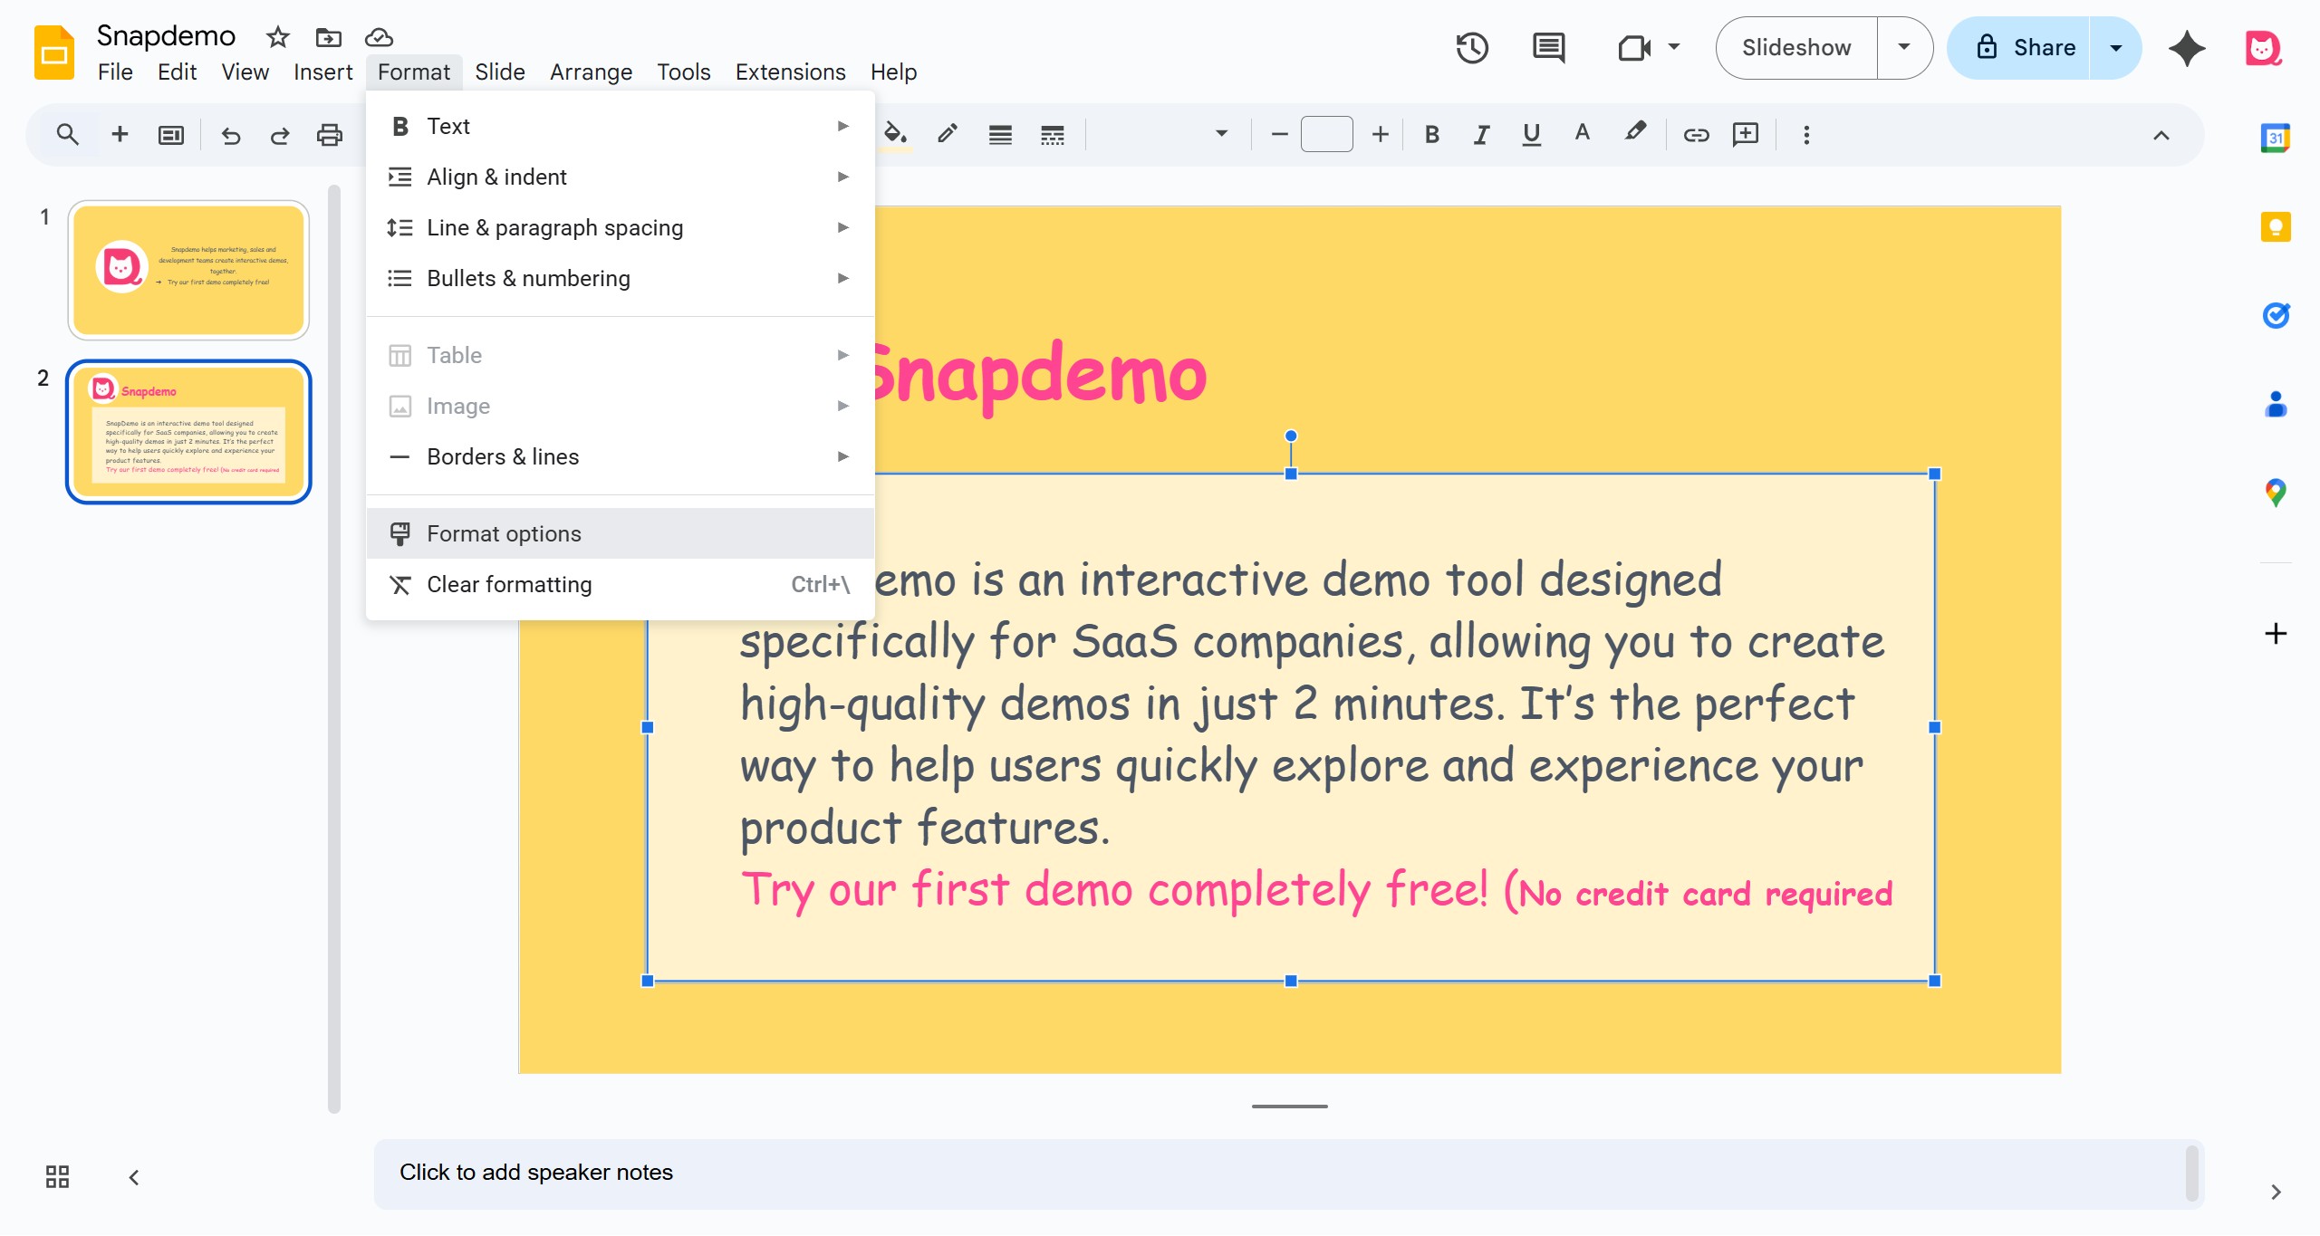The width and height of the screenshot is (2320, 1236).
Task: Expand Bullets & numbering submenu
Action: coord(621,278)
